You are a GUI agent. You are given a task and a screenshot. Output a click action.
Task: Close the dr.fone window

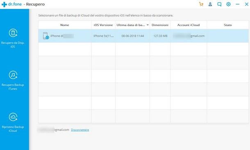point(247,4)
